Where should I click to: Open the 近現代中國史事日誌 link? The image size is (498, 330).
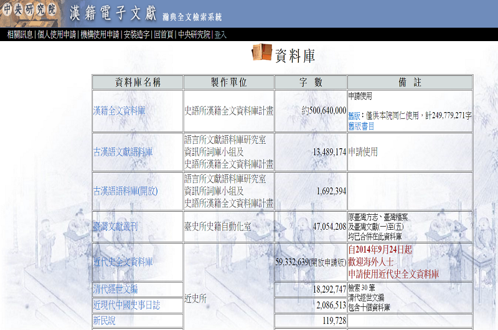click(126, 305)
